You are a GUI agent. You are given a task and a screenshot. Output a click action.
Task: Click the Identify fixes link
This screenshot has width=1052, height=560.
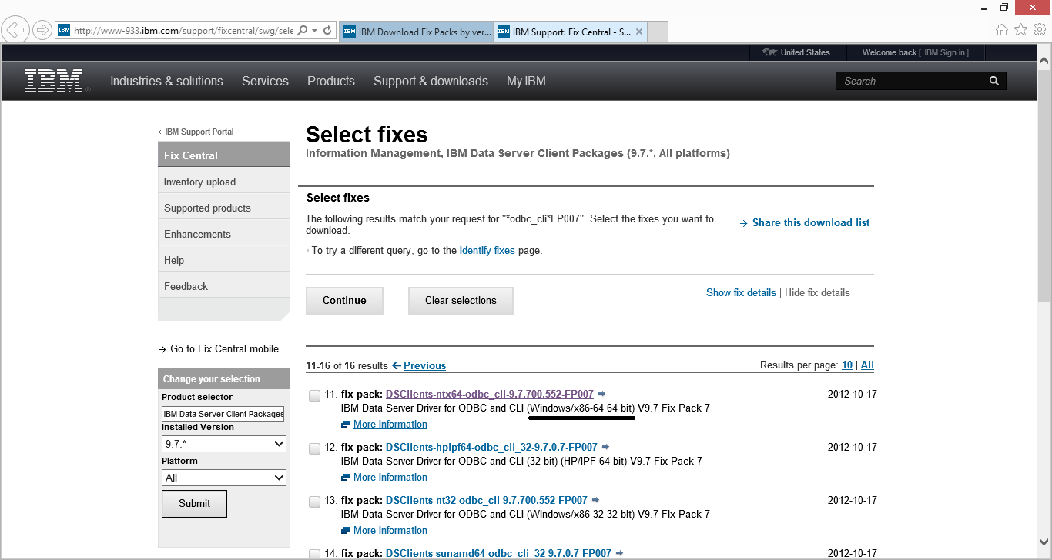coord(487,251)
